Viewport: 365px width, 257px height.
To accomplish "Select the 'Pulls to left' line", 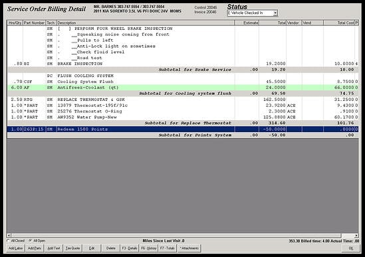I will point(183,40).
